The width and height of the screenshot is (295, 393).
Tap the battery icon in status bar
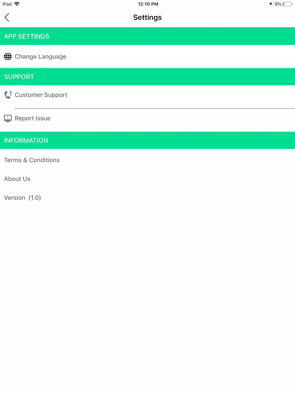pyautogui.click(x=287, y=4)
